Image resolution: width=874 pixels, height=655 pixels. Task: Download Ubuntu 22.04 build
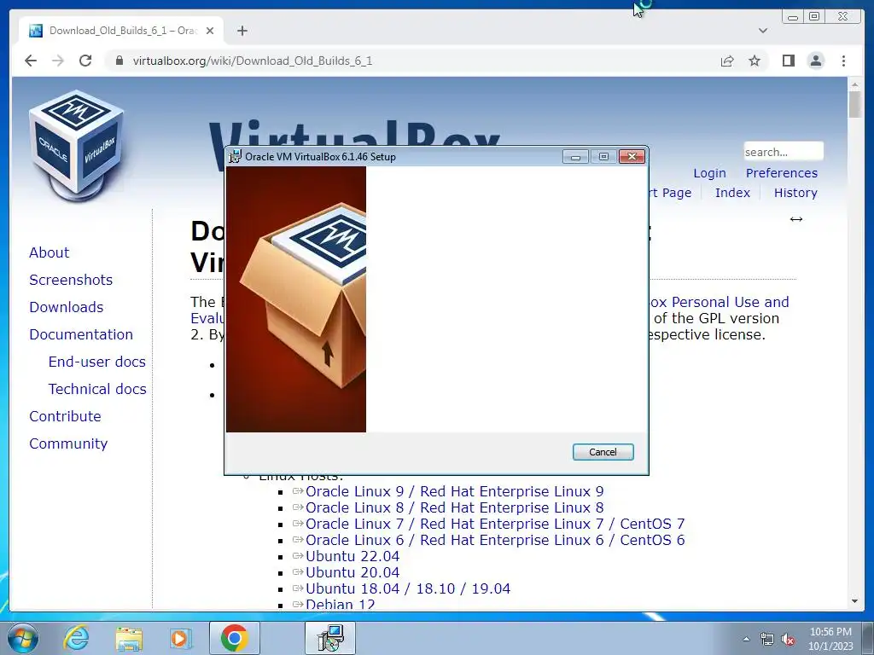pos(353,556)
